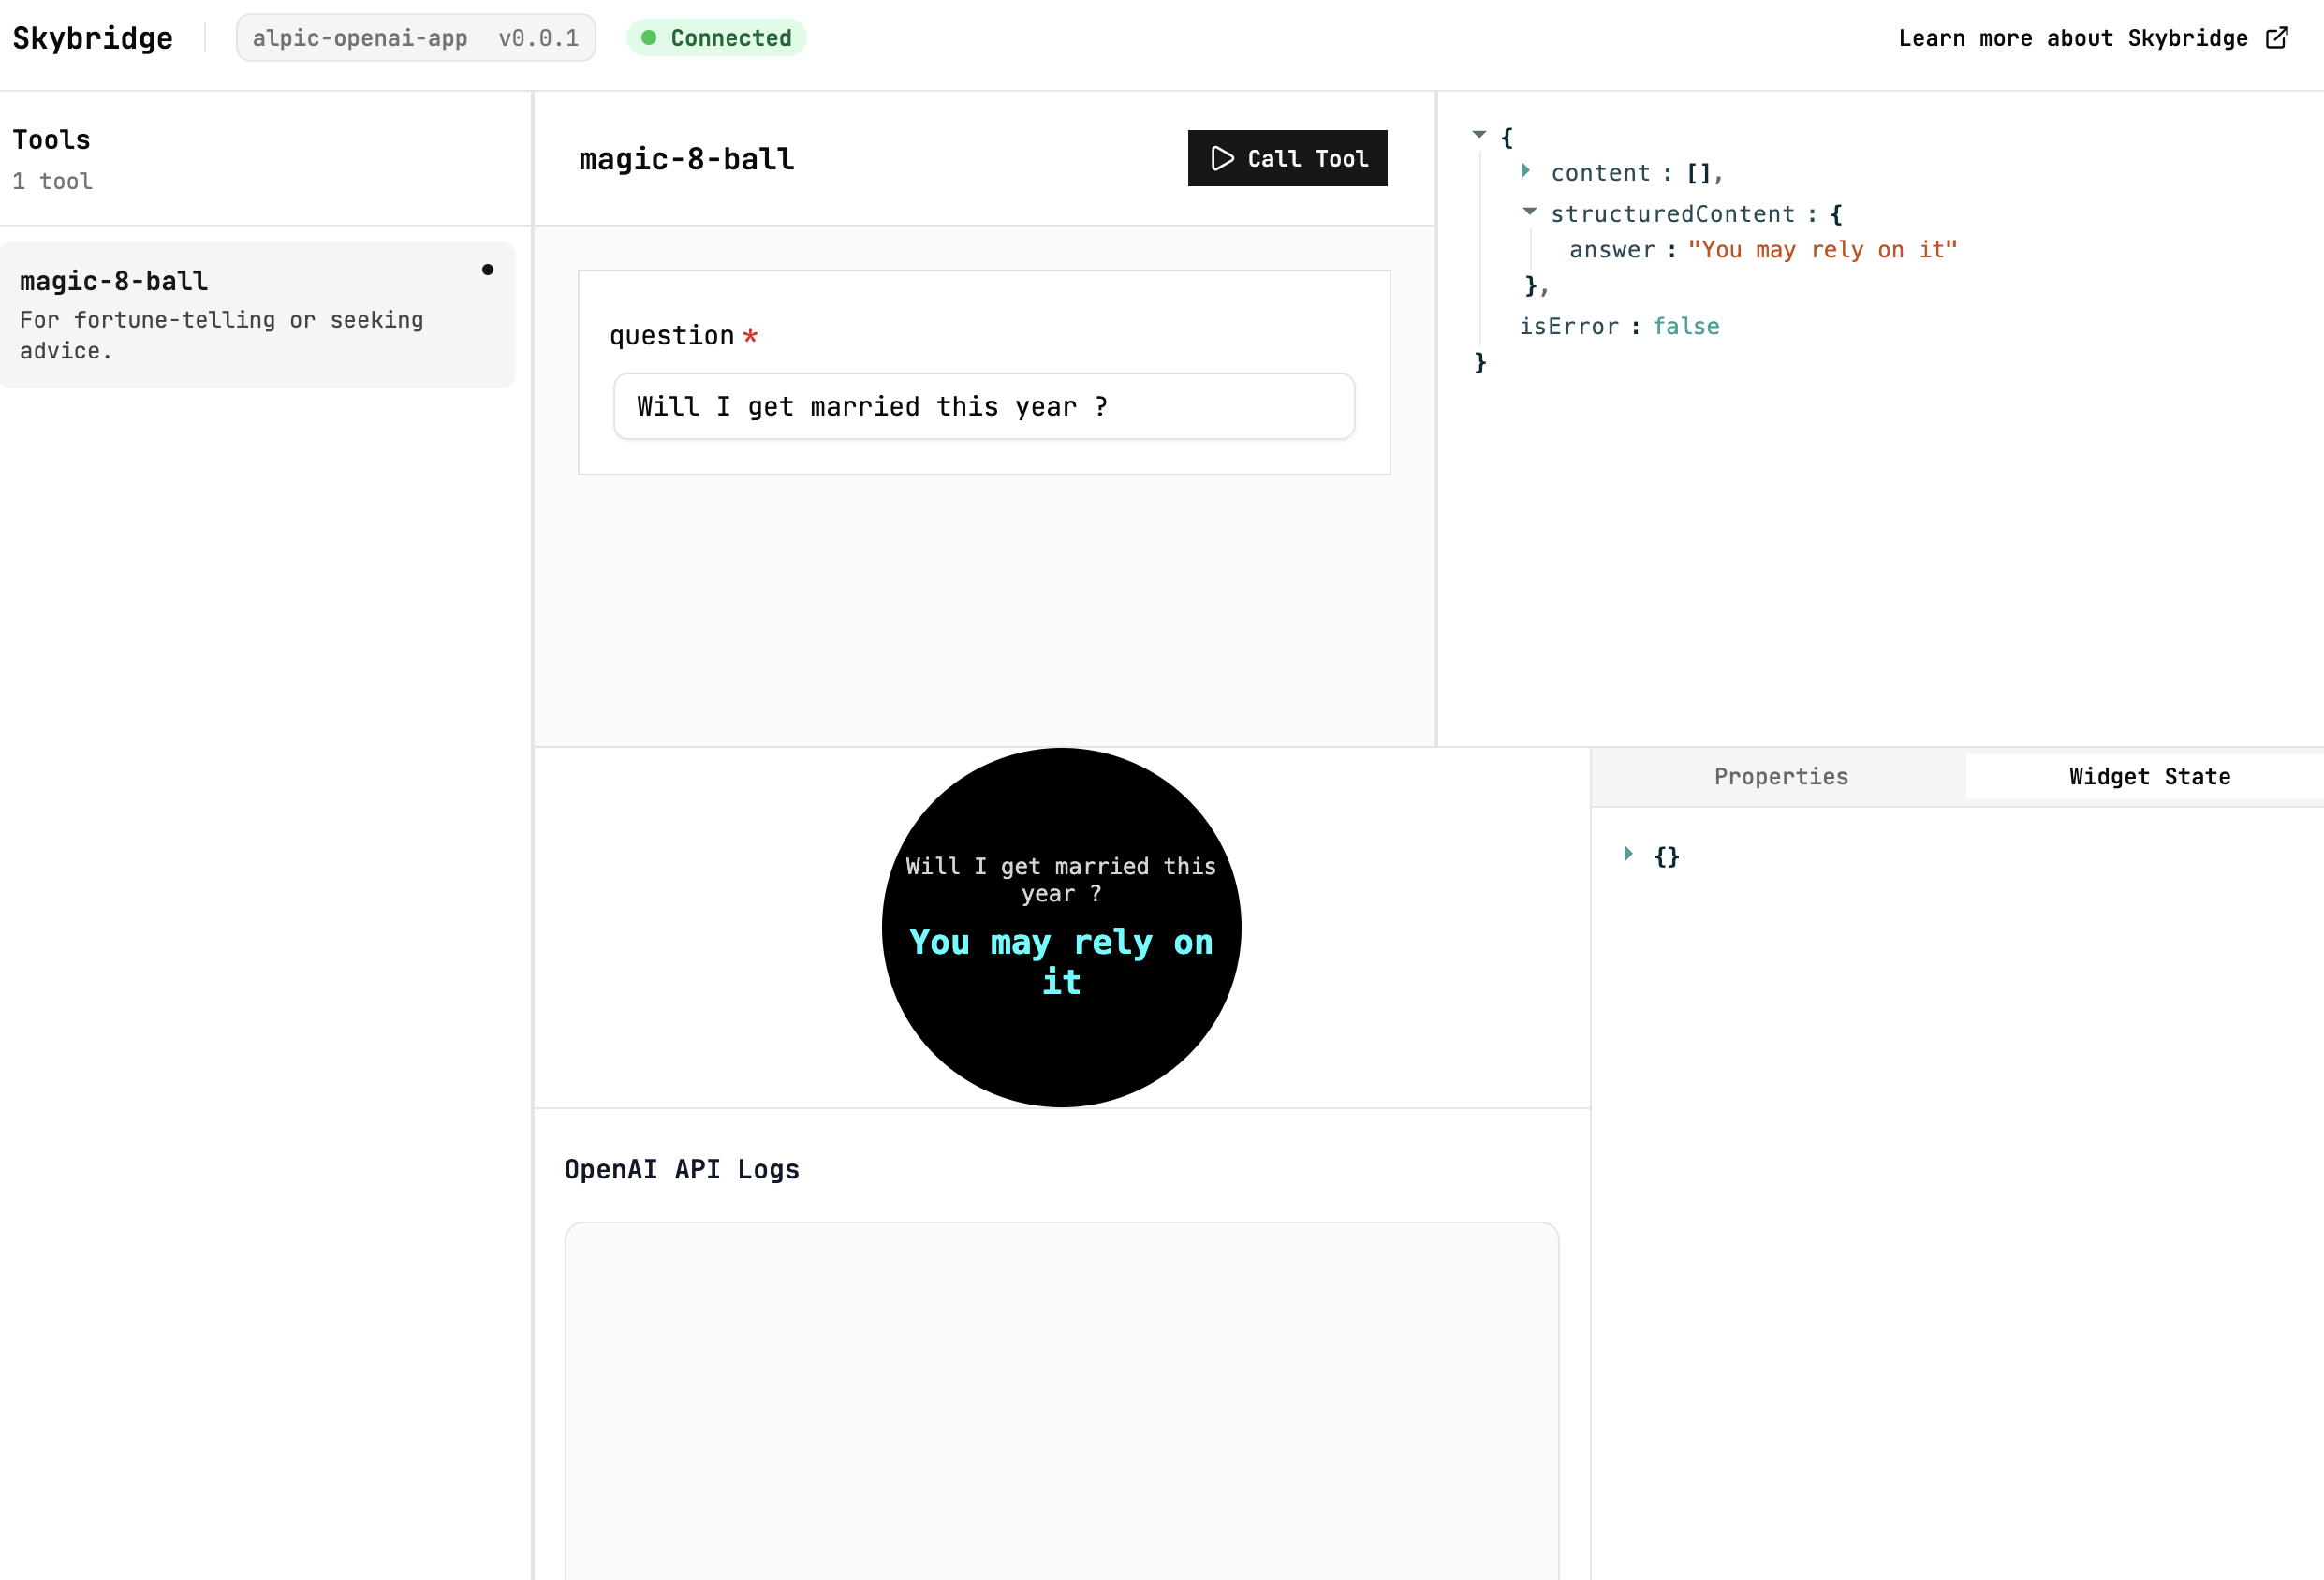Click the external link icon next to Skybridge link
Image resolution: width=2324 pixels, height=1580 pixels.
2277,37
